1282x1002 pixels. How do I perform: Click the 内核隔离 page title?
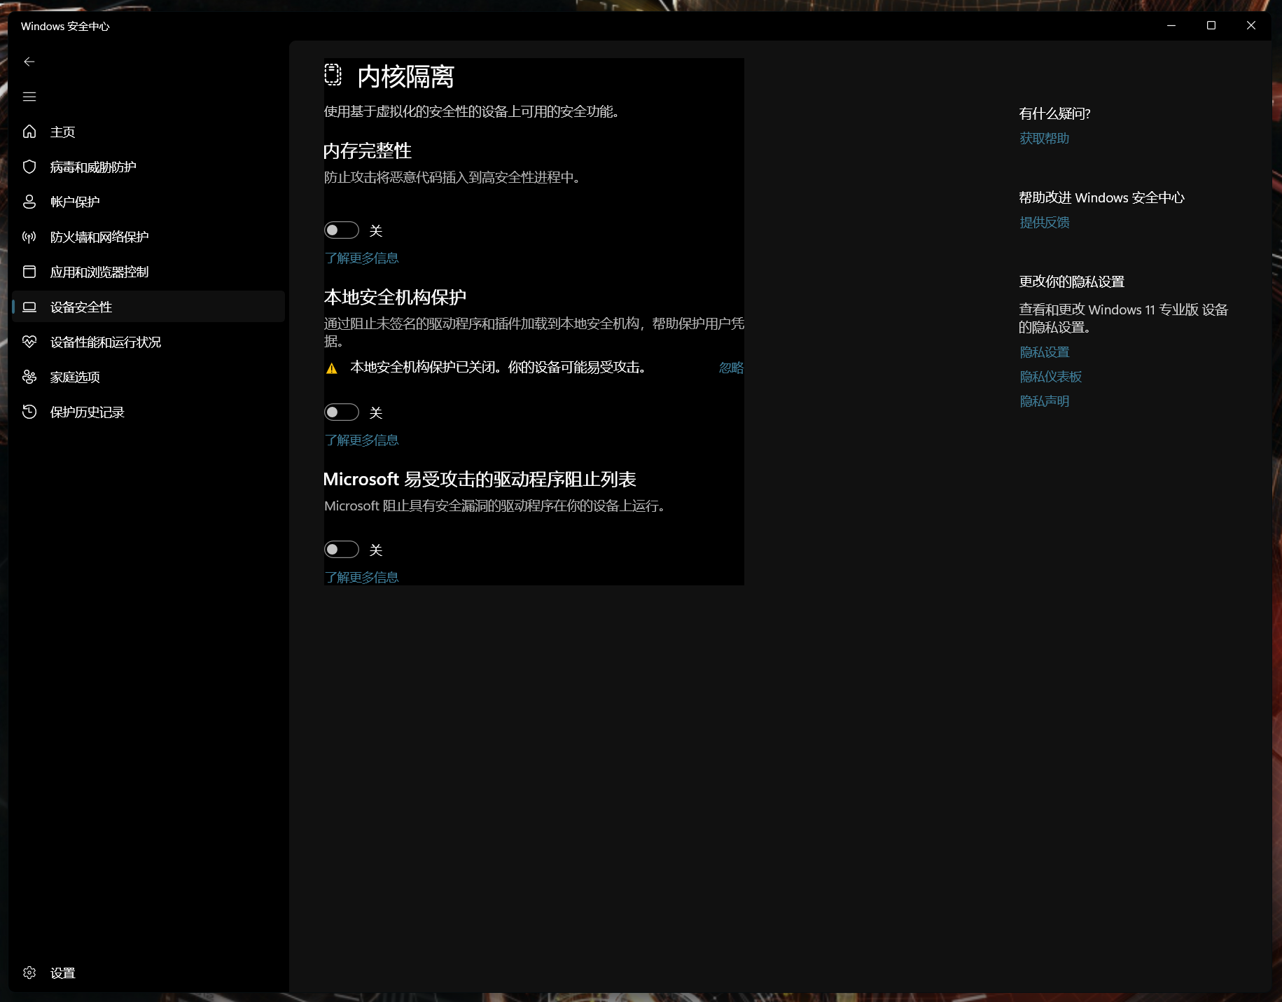tap(406, 76)
